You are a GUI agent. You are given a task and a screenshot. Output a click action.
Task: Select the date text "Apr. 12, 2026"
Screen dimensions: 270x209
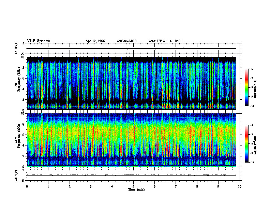point(95,41)
